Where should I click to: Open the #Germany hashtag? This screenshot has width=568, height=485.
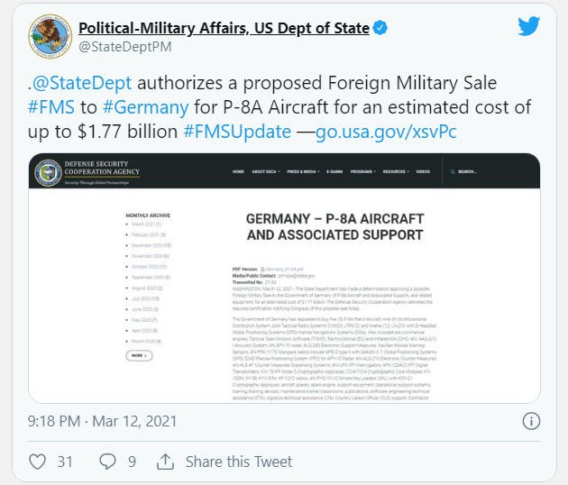click(x=146, y=107)
